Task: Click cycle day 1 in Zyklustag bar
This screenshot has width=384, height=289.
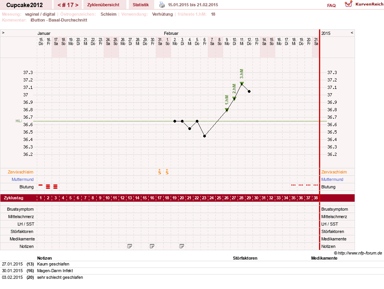Action: [41, 198]
